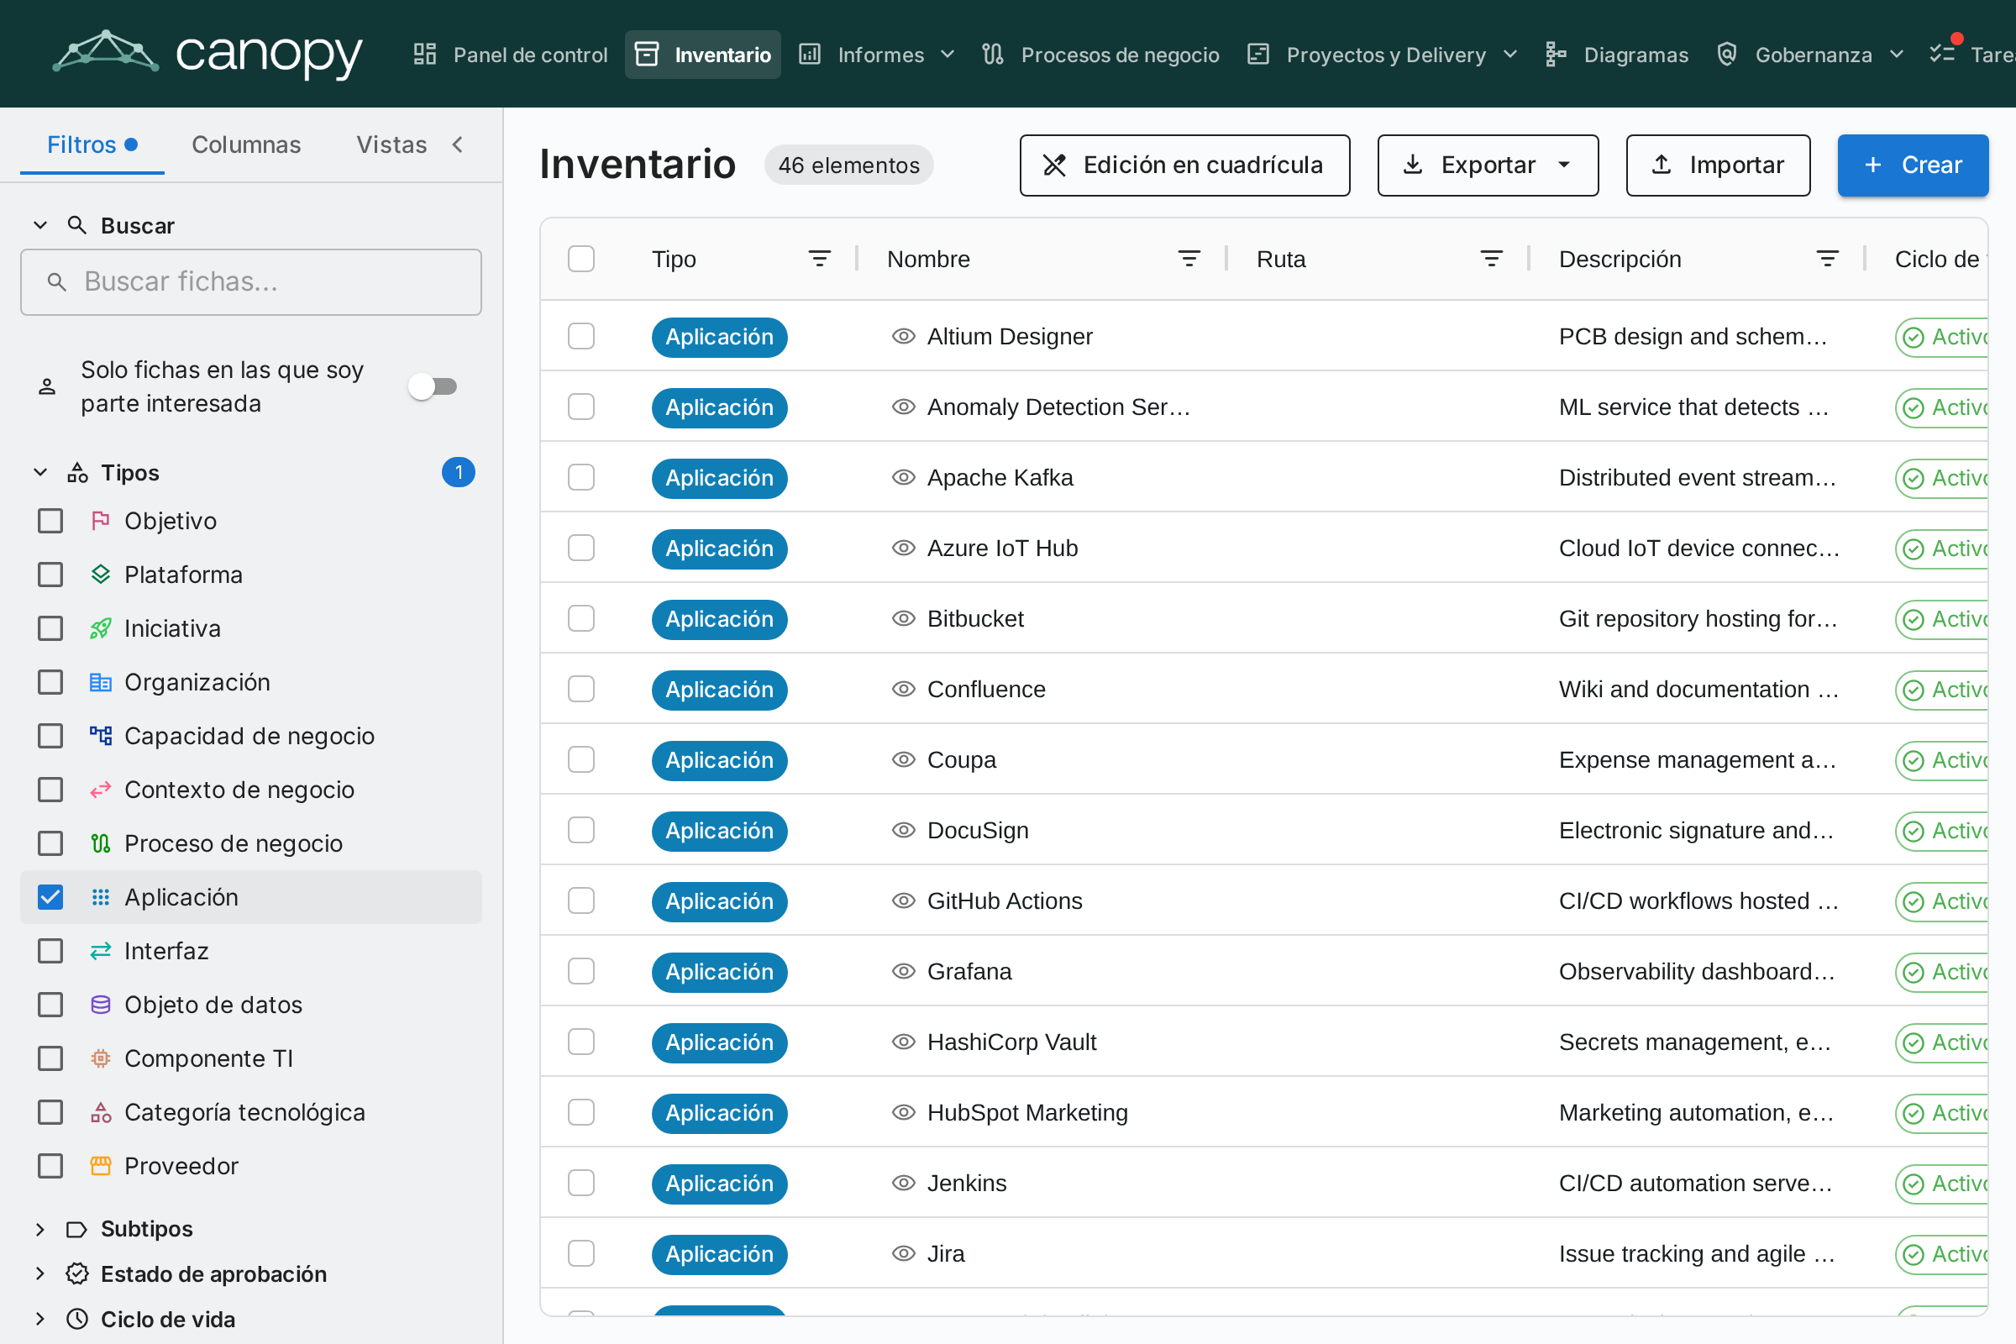Check the Interfaz type filter
Screen dimensions: 2016x1344
click(x=50, y=951)
